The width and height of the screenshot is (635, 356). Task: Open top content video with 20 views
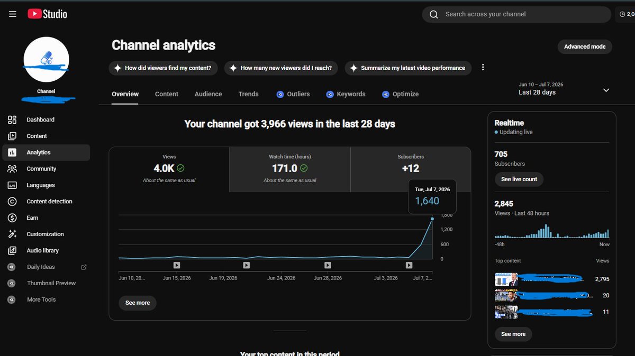click(x=552, y=295)
